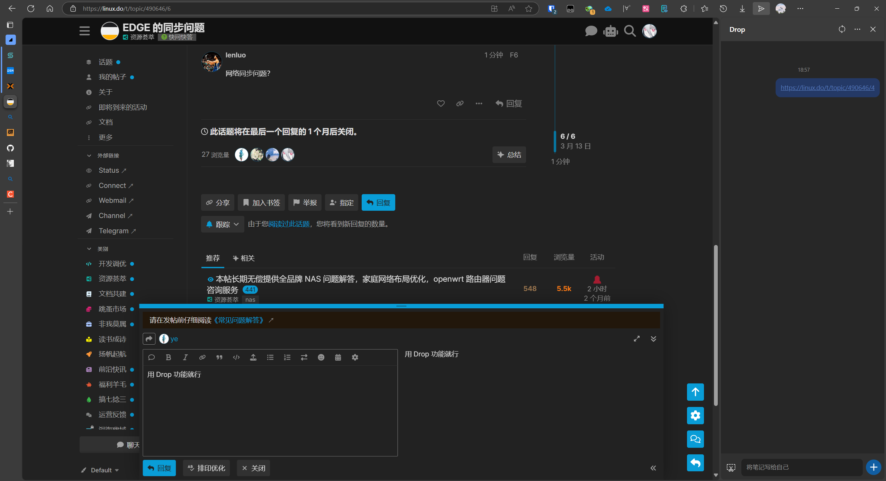886x481 pixels.
Task: Open Edge Drop refresh icon
Action: point(842,29)
